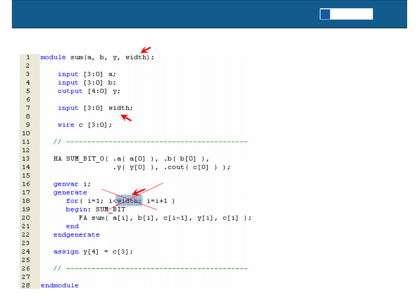Click the 'endgenerate' keyword
The image size is (419, 296).
click(76, 235)
